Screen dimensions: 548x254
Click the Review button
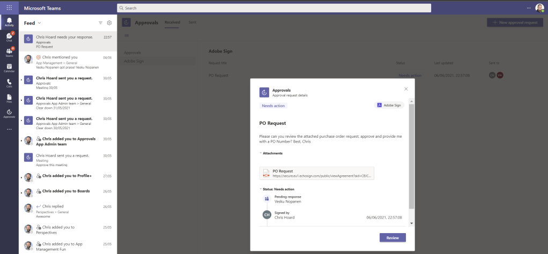pos(392,237)
